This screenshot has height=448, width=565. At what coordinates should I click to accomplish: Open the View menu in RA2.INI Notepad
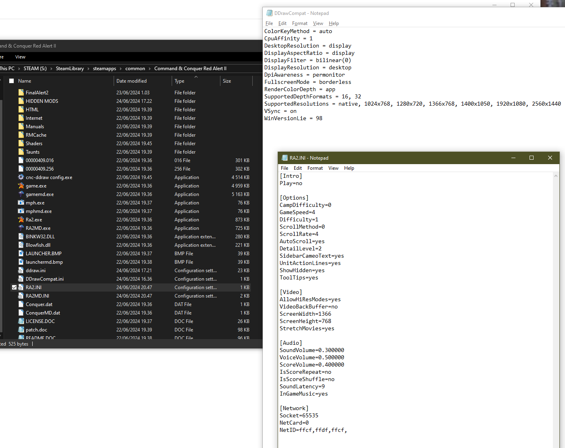coord(333,168)
